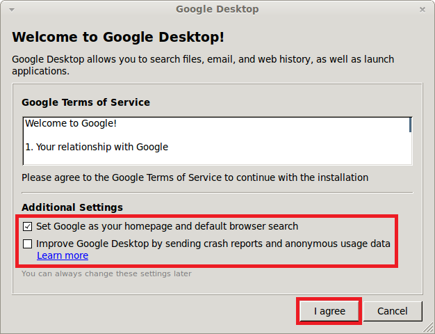Enable sending crash reports and usage data
This screenshot has height=334, width=435.
[28, 244]
